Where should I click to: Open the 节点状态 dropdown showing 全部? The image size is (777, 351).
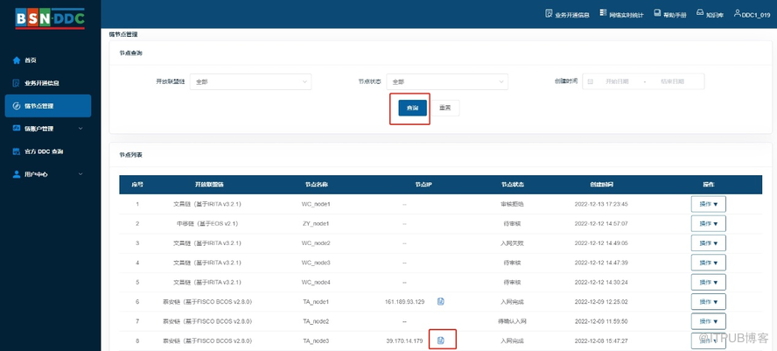pyautogui.click(x=447, y=81)
